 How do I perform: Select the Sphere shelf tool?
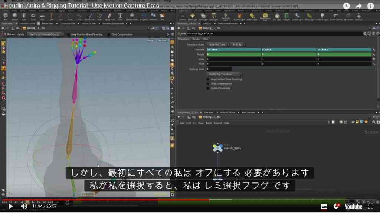tap(14, 16)
